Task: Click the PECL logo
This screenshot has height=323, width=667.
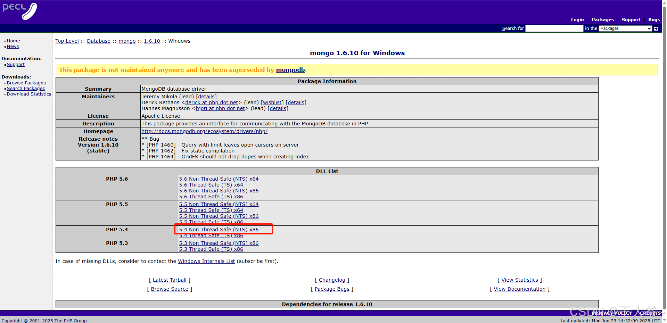Action: tap(20, 11)
